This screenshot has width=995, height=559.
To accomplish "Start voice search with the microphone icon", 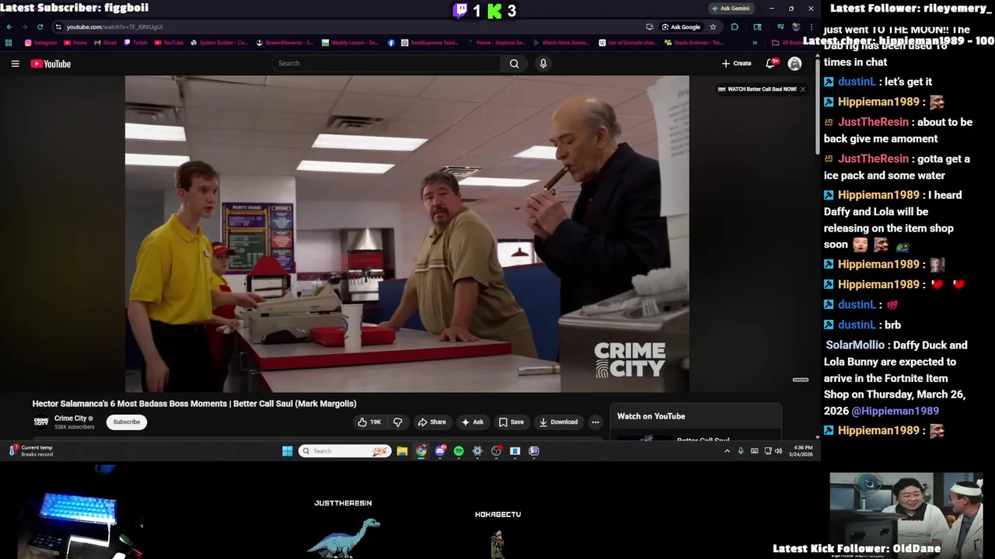I will pos(543,64).
